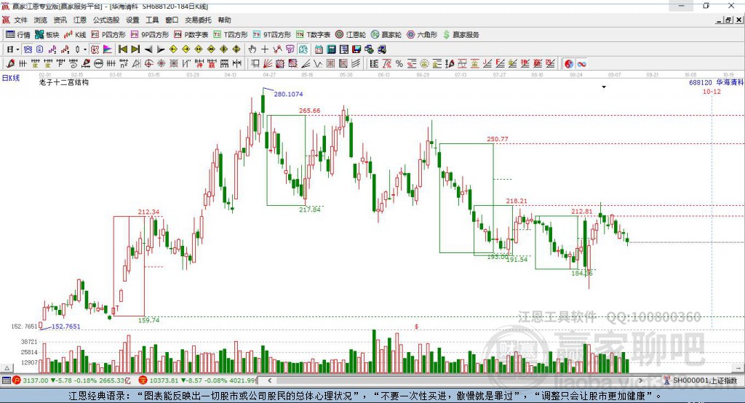
Task: Click the Shanghai index 沪 badge
Action: point(17,380)
